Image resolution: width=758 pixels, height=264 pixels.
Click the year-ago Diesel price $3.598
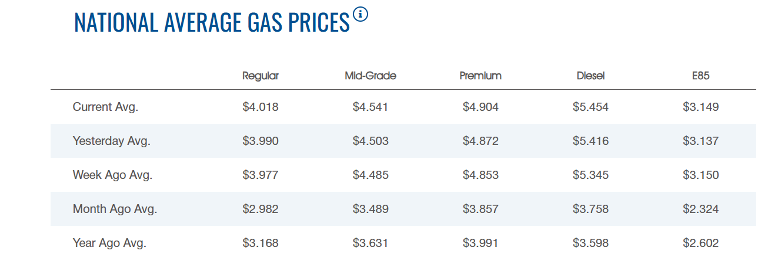pos(590,243)
